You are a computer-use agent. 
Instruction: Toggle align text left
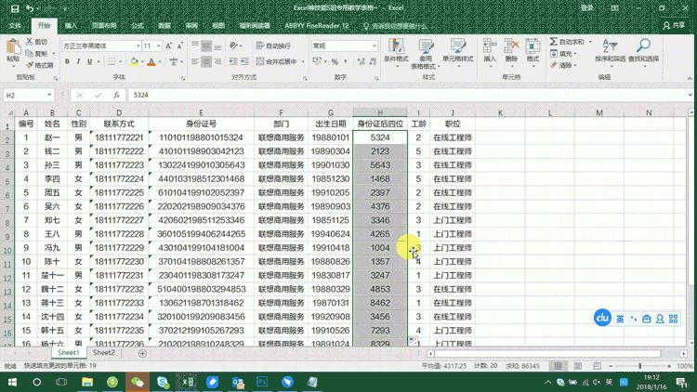[x=195, y=61]
